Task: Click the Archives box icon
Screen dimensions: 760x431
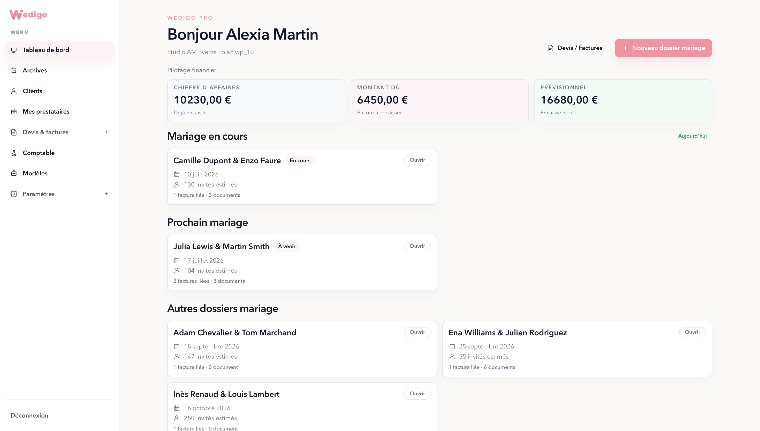Action: (14, 70)
